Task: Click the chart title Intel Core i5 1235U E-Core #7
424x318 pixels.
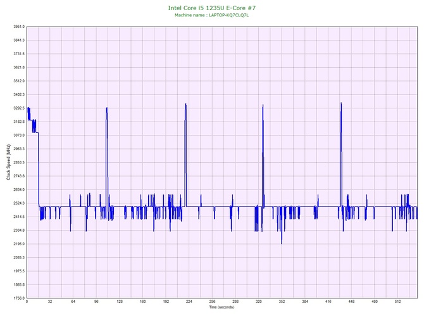Action: tap(212, 8)
